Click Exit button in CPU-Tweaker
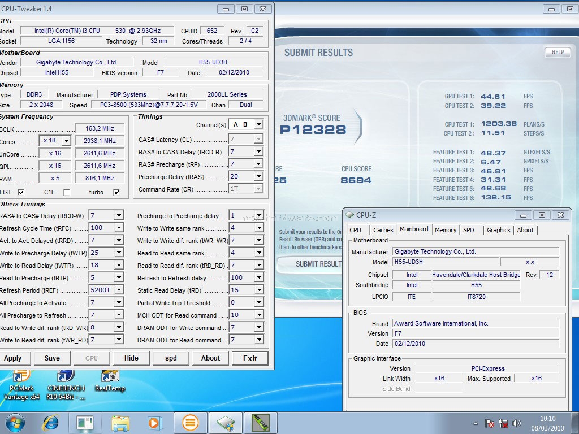Screen dimensions: 579x434 [x=250, y=358]
